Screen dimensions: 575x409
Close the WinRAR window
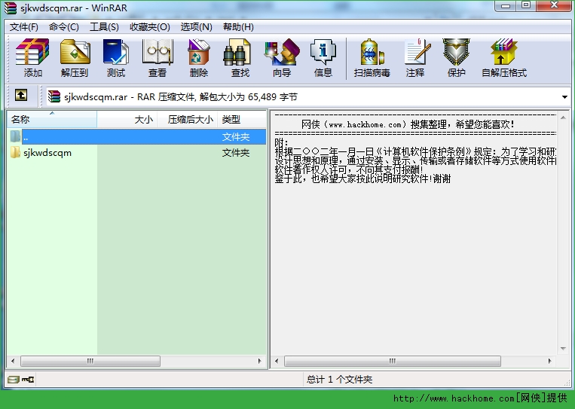click(x=554, y=5)
